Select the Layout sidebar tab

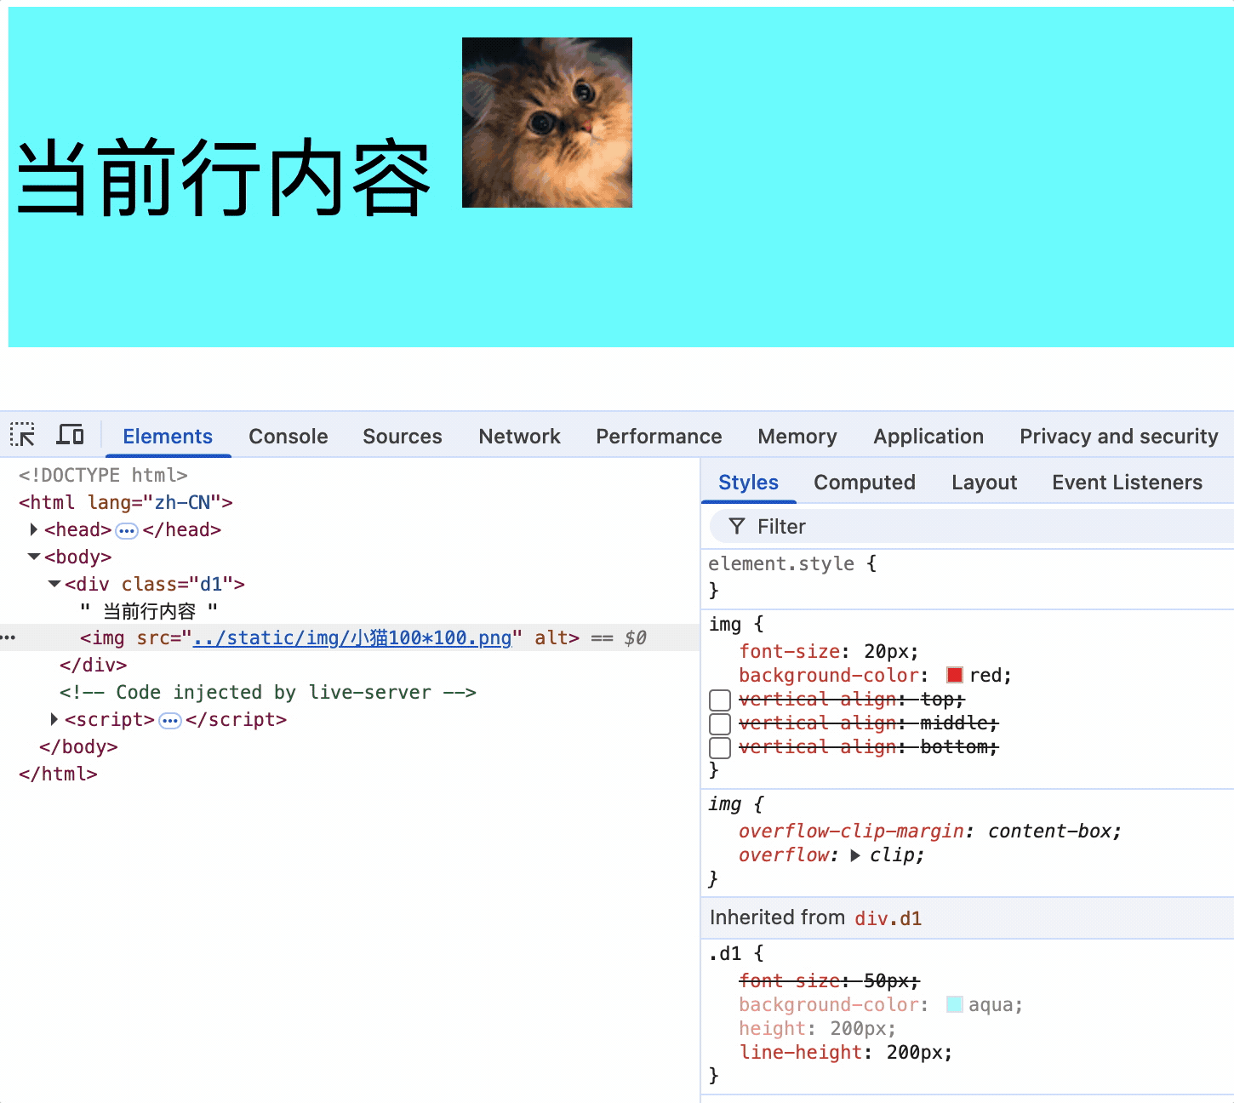coord(984,483)
